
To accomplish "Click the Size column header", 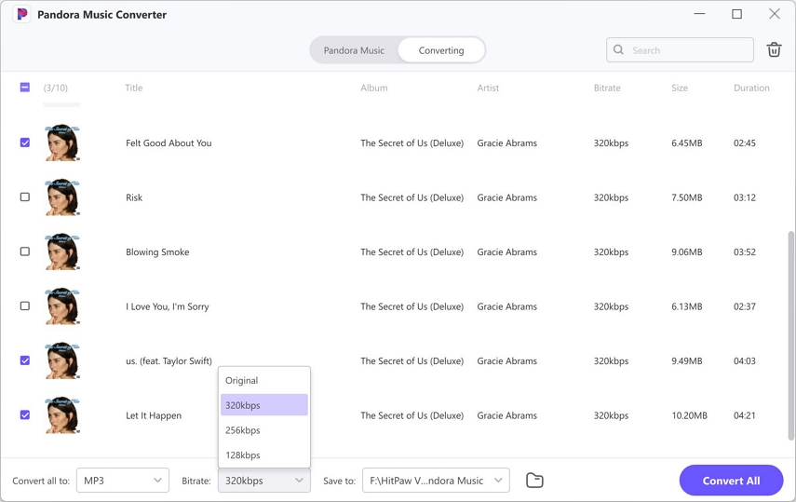I will [680, 88].
